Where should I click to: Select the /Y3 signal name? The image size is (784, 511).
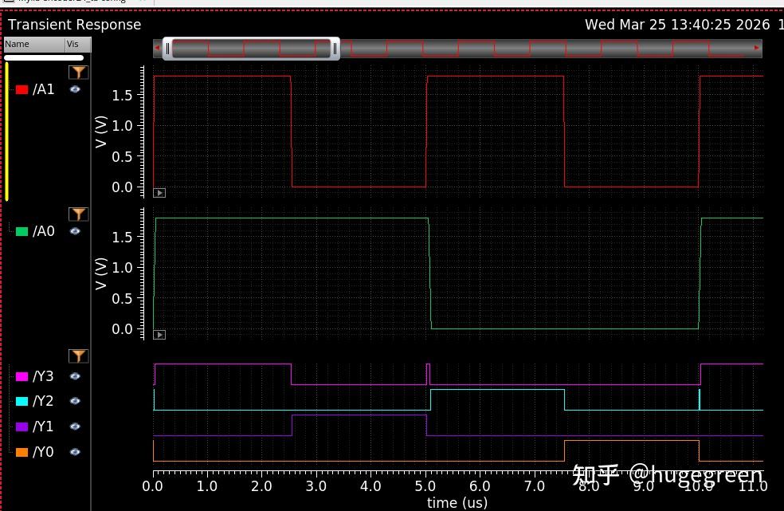[44, 376]
